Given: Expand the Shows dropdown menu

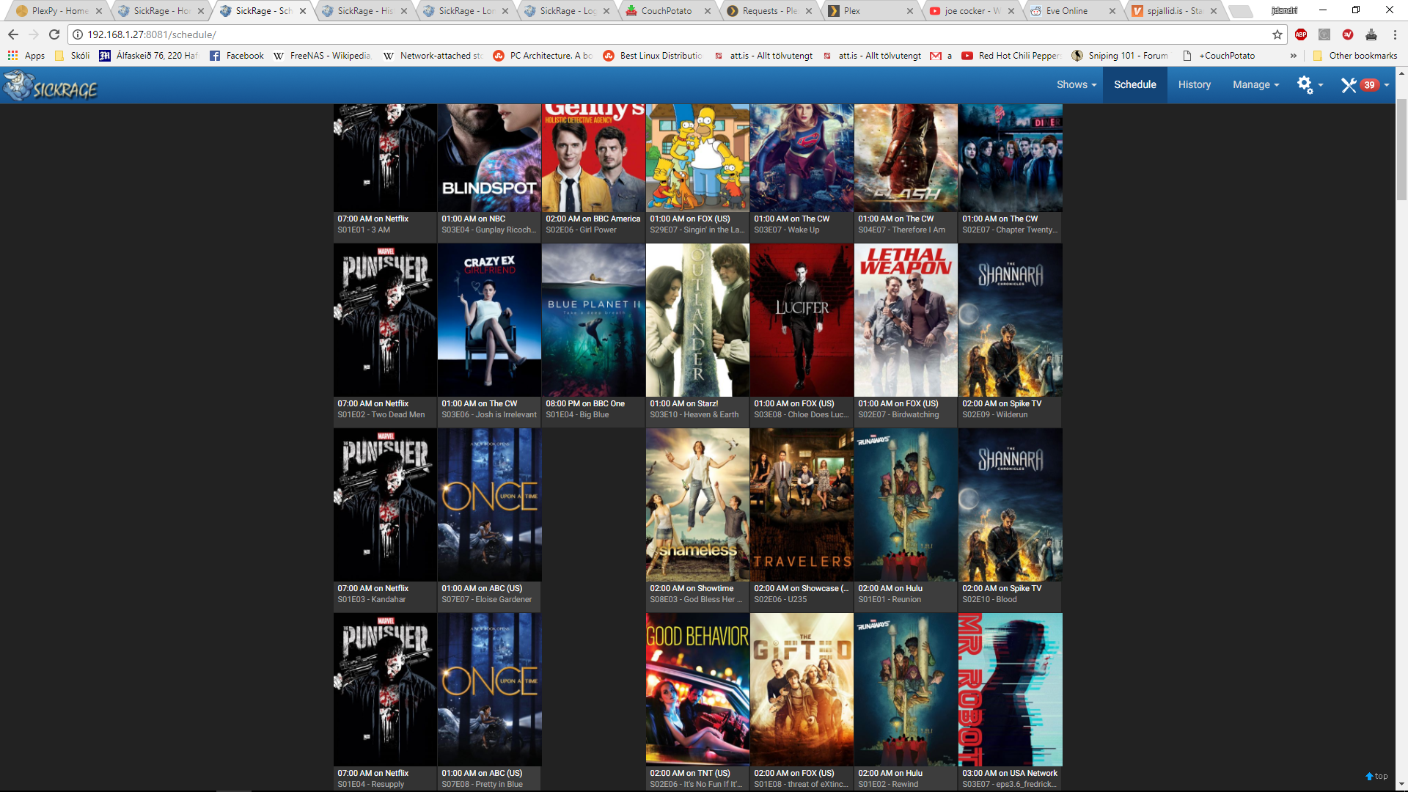Looking at the screenshot, I should [1076, 85].
